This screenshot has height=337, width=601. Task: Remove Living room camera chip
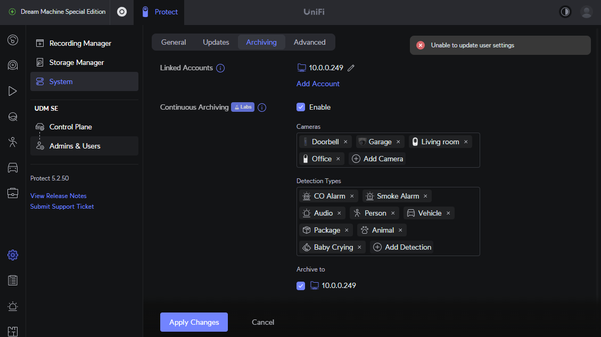tap(466, 142)
